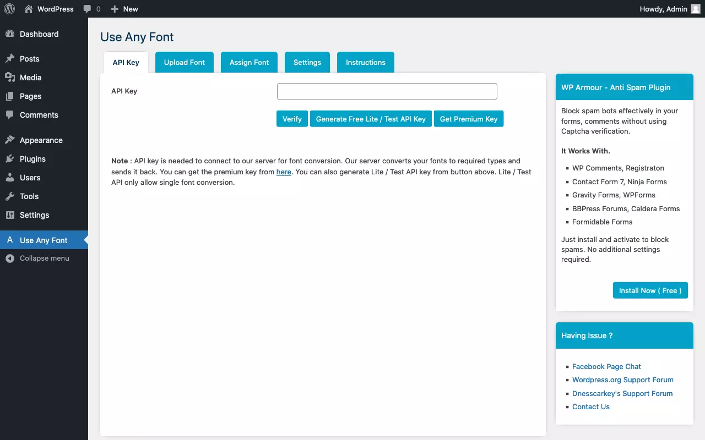Open the site home icon
Viewport: 705px width, 440px height.
point(29,9)
